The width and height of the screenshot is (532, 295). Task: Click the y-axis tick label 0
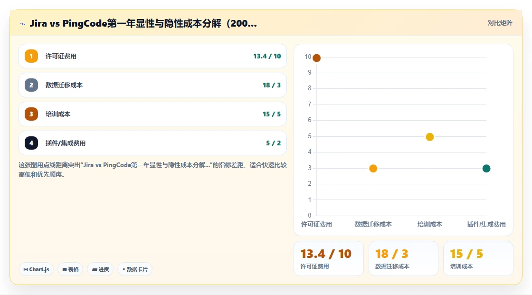pos(309,215)
